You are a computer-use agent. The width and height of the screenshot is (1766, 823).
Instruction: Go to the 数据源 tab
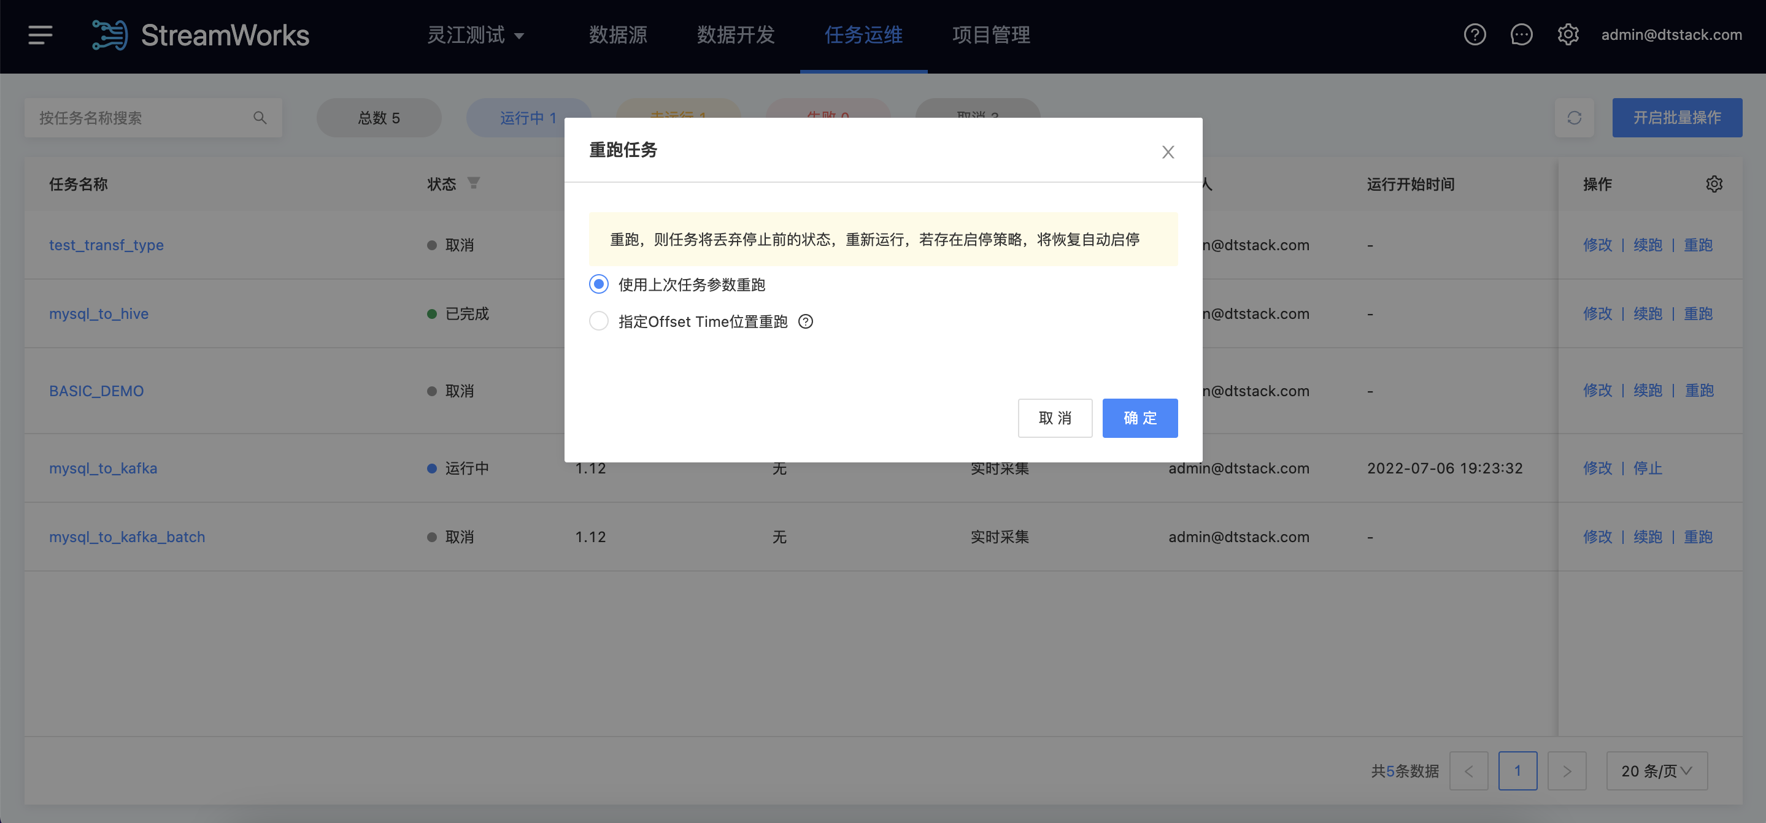click(618, 35)
